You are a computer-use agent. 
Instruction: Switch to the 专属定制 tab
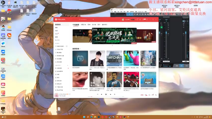click(83, 25)
